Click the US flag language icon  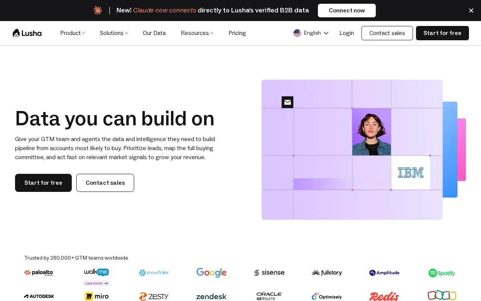pos(297,33)
